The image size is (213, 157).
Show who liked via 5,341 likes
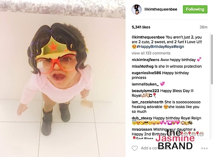click(141, 27)
